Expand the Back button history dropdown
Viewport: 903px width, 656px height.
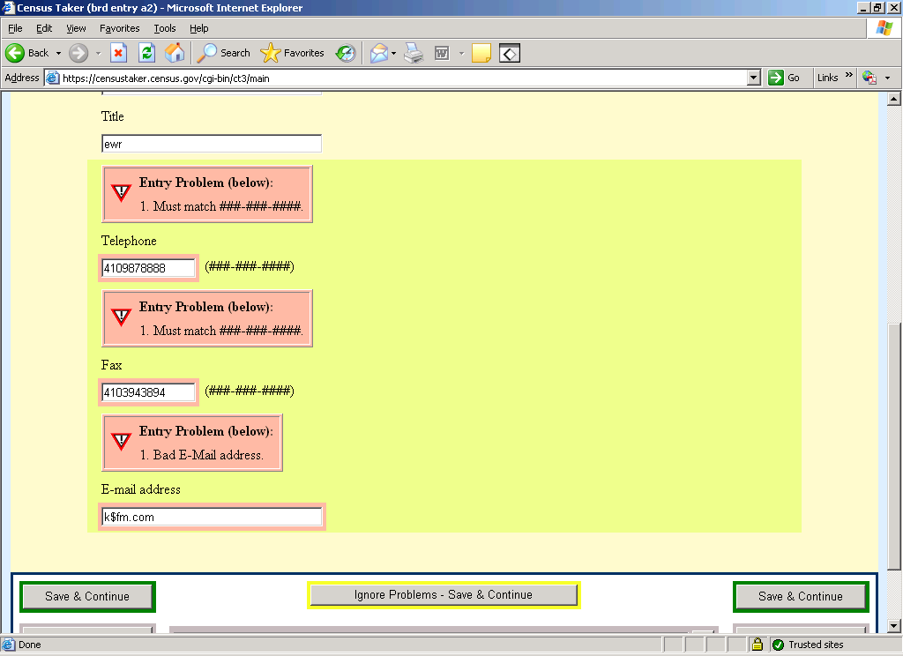pyautogui.click(x=59, y=53)
